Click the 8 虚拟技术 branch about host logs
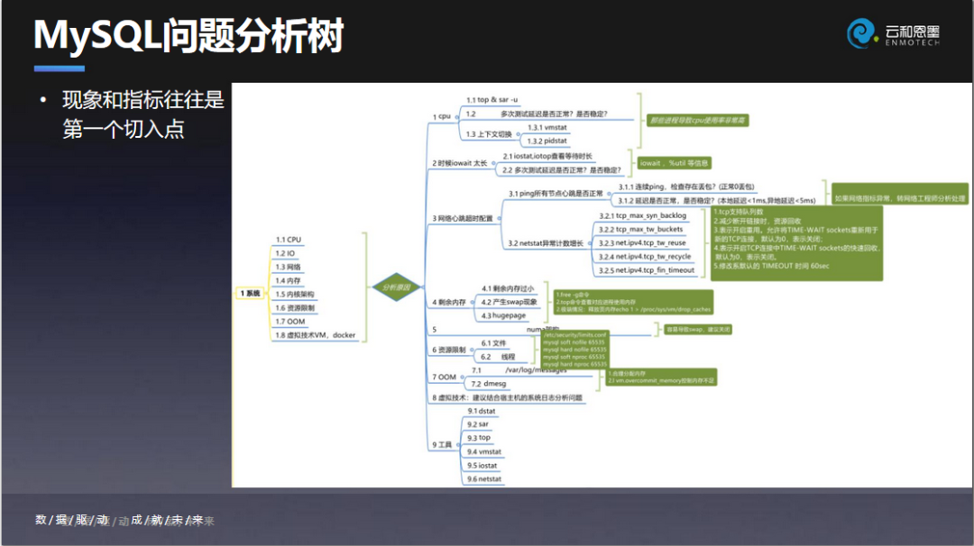 pos(508,397)
